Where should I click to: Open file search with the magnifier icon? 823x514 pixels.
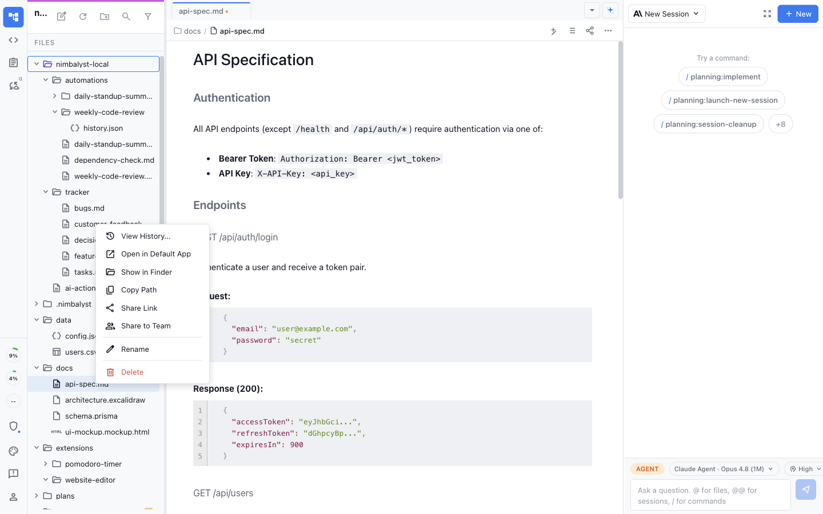[126, 17]
